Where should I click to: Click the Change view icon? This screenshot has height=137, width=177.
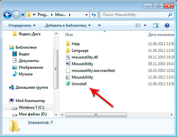138,25
